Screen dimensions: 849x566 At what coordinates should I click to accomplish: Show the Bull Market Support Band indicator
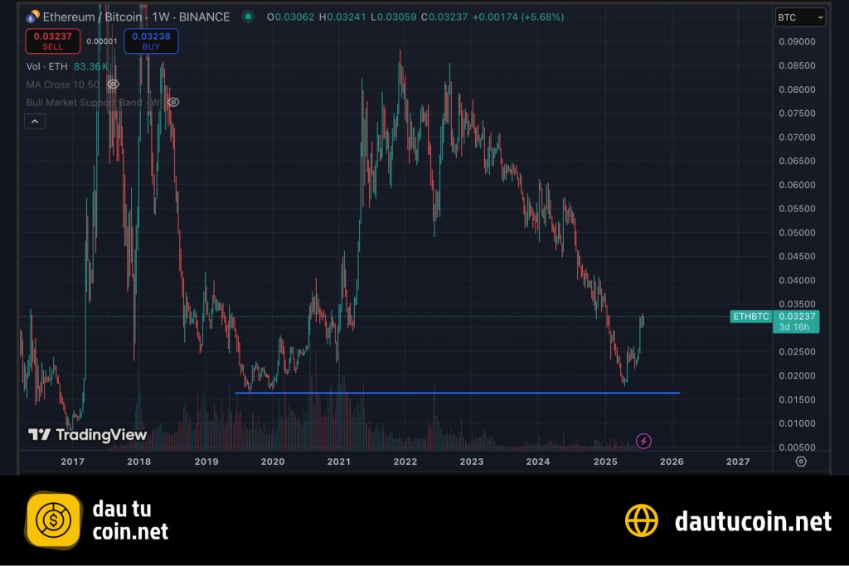(172, 102)
